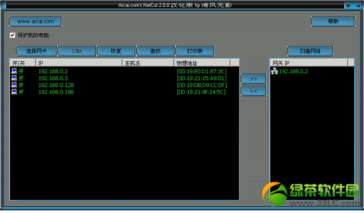Click the 打印表 button
The width and height of the screenshot is (364, 214).
tap(195, 51)
